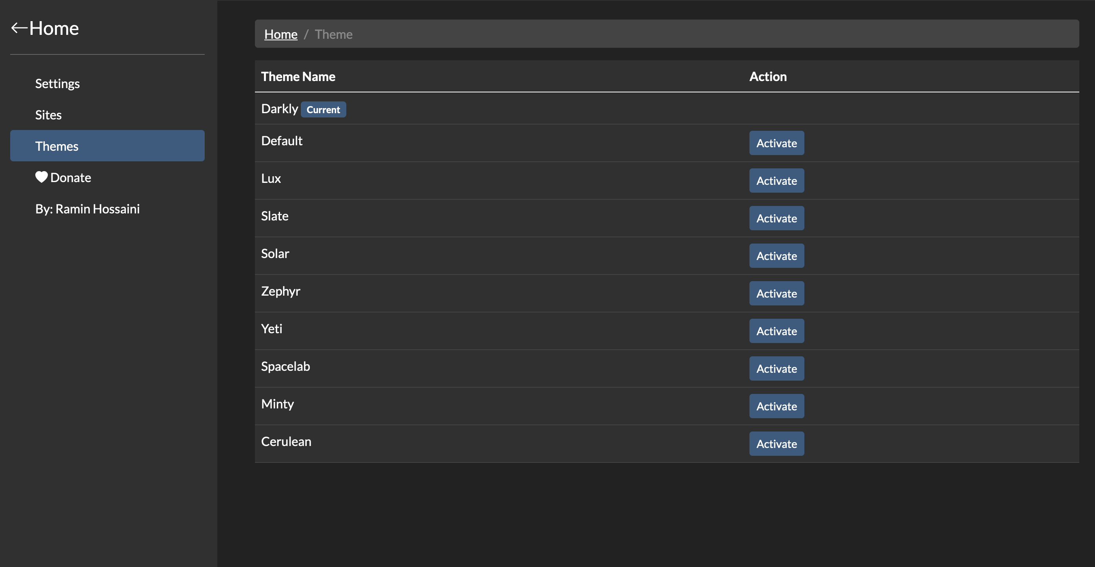Viewport: 1095px width, 567px height.
Task: Click the Zephyr theme name text
Action: tap(281, 292)
